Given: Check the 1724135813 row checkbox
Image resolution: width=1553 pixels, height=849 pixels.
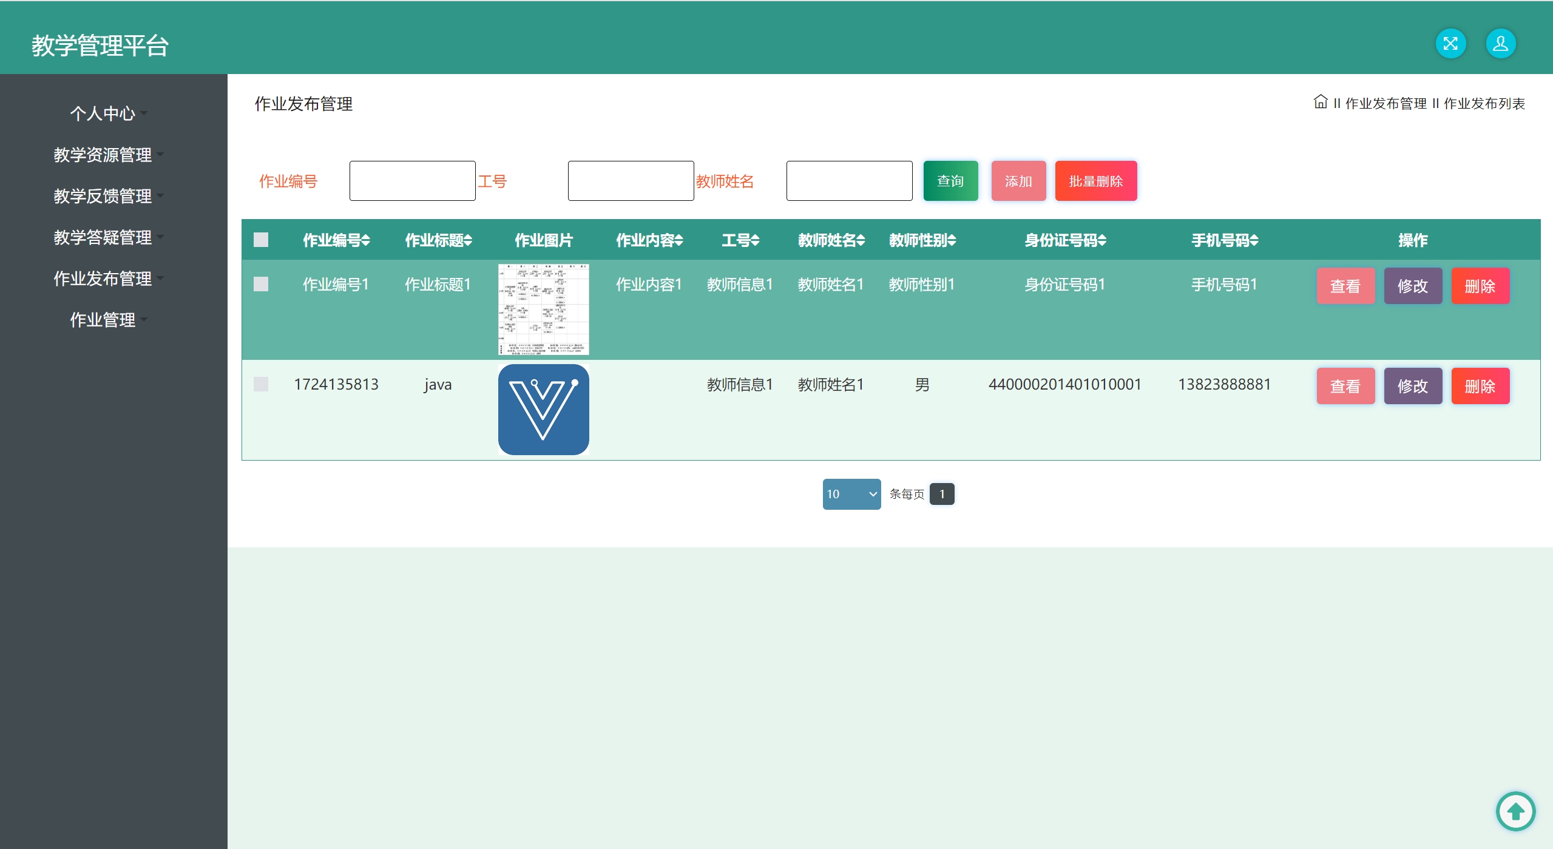Looking at the screenshot, I should coord(261,384).
